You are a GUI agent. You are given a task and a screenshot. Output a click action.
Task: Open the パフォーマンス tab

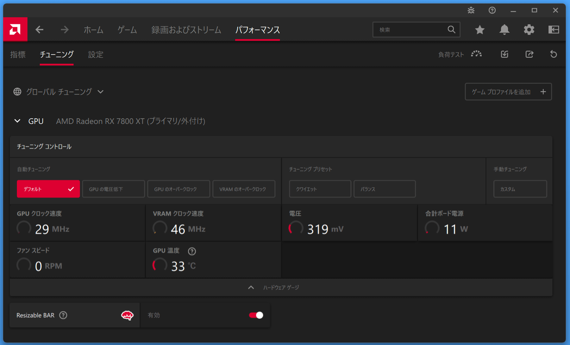(257, 30)
